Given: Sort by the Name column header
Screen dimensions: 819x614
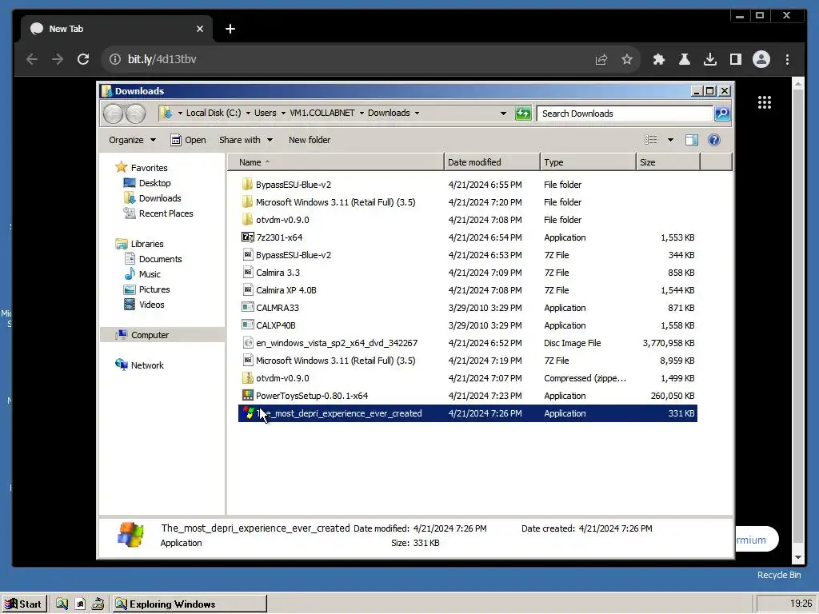Looking at the screenshot, I should (x=336, y=161).
